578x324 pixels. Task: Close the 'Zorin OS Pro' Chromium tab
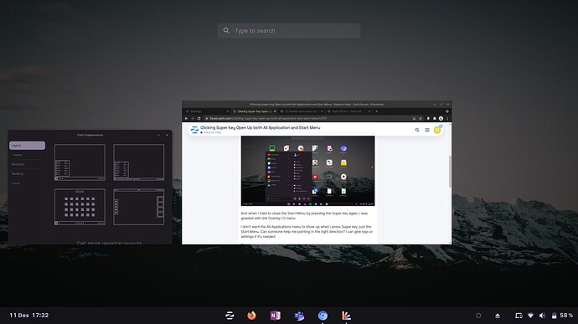[370, 111]
